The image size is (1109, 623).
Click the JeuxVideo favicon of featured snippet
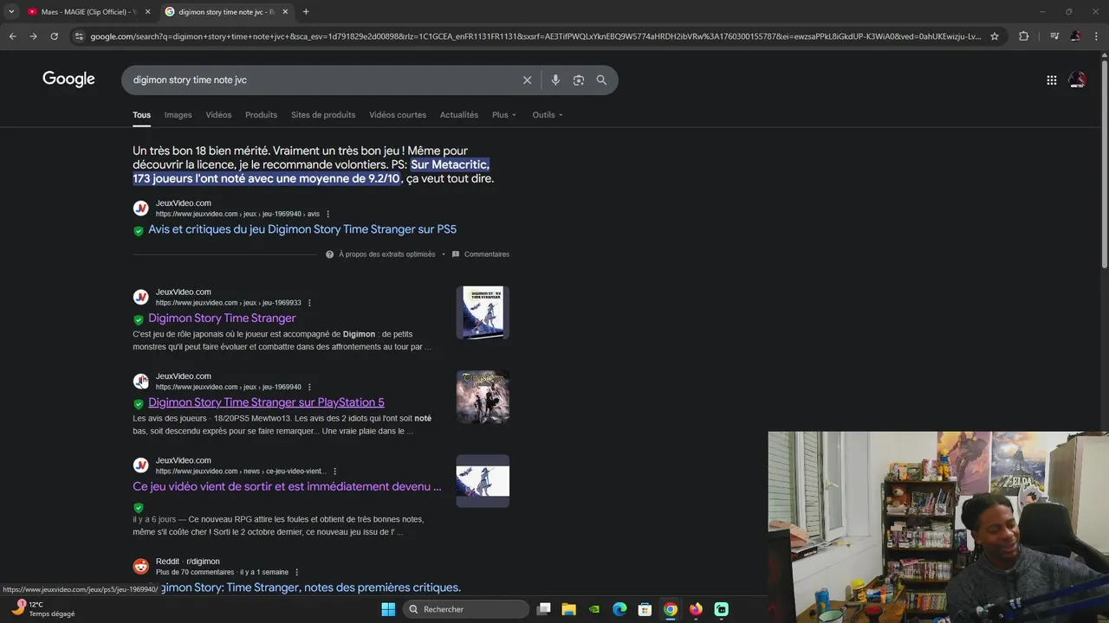click(140, 209)
